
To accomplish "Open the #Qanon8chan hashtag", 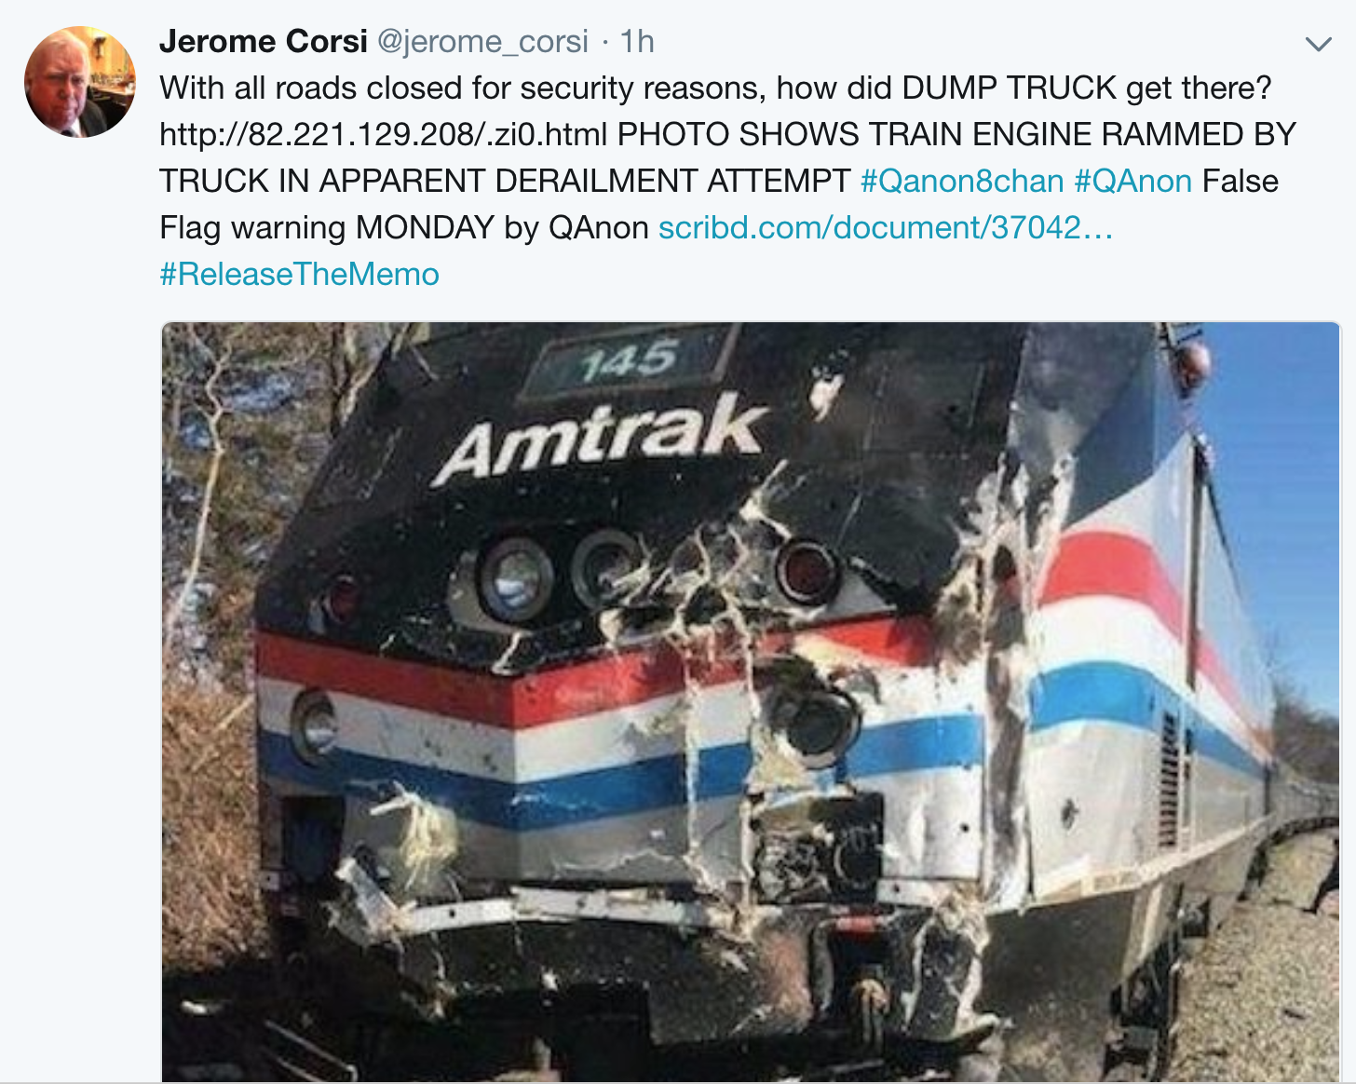I will (962, 181).
